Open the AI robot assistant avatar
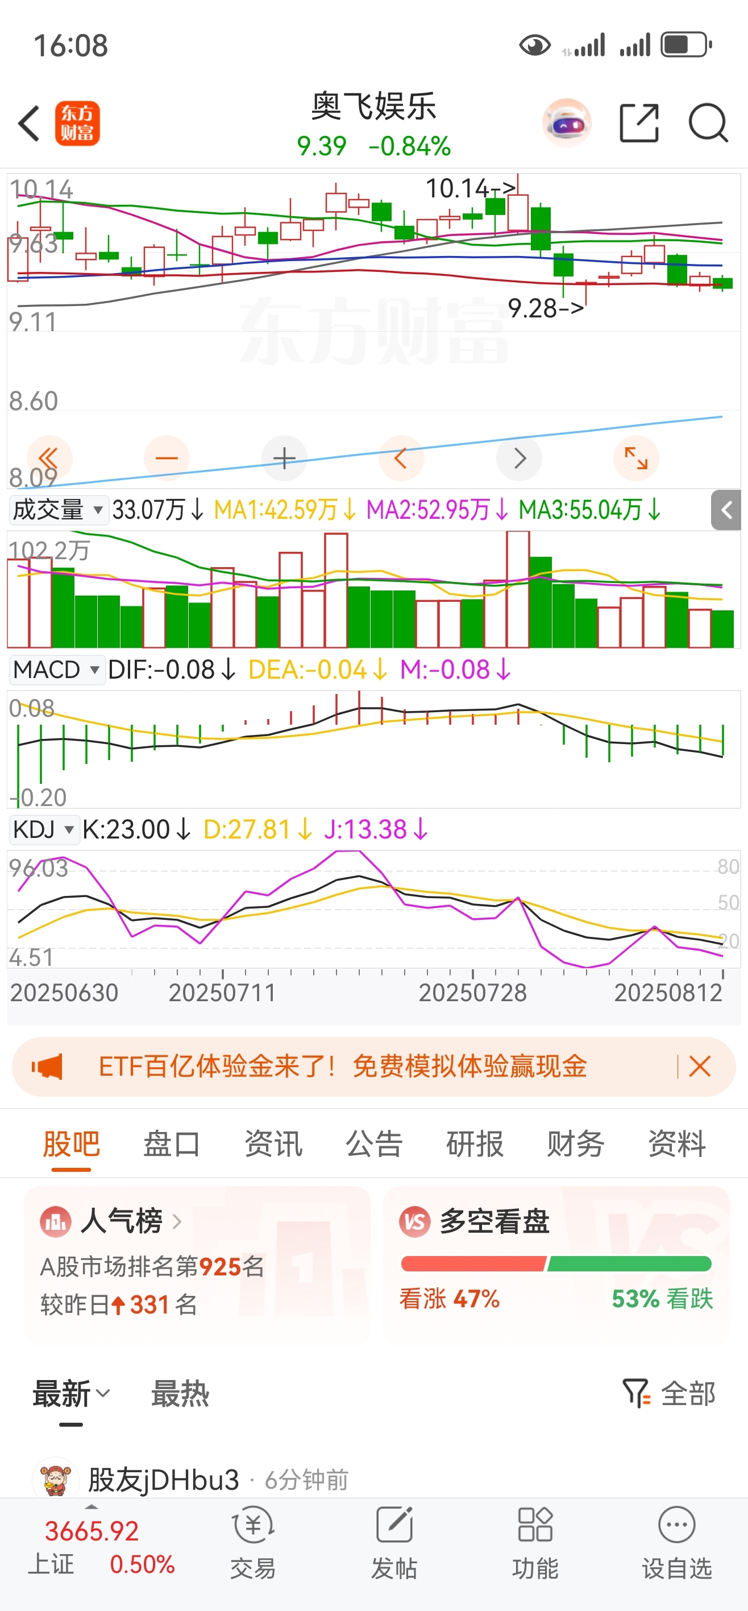Viewport: 748px width, 1611px height. click(x=567, y=122)
